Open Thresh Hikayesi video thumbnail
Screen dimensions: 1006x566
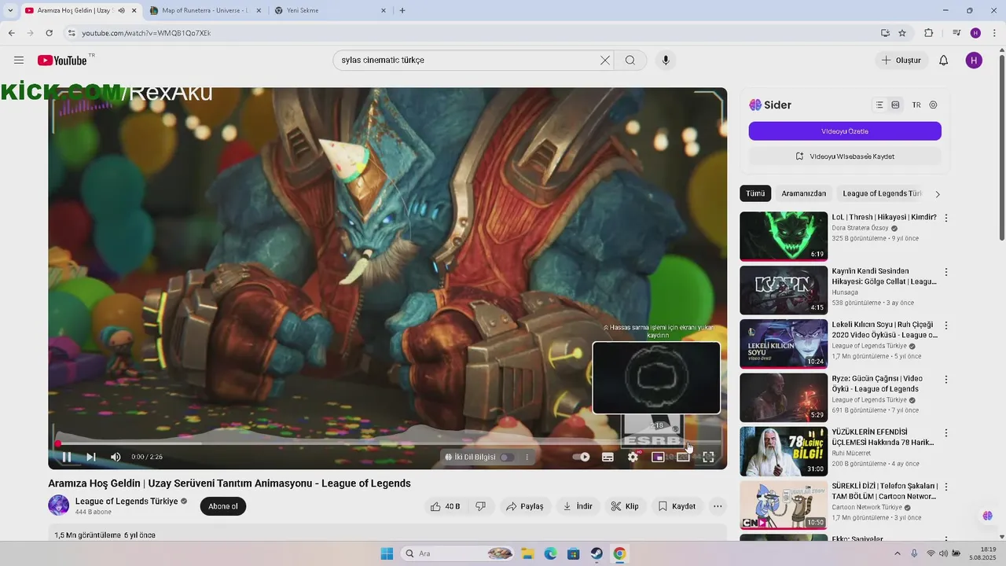coord(784,236)
